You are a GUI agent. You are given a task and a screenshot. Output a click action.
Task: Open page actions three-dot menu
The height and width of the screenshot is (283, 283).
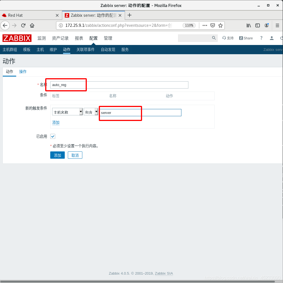point(205,25)
